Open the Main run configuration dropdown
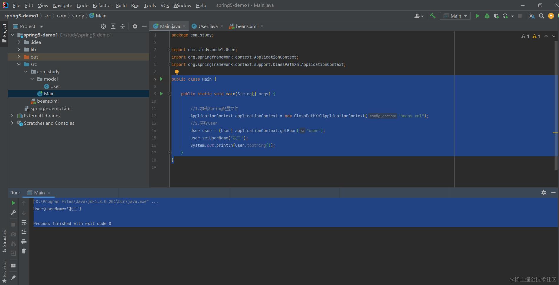Viewport: 559px width, 285px height. pyautogui.click(x=455, y=16)
